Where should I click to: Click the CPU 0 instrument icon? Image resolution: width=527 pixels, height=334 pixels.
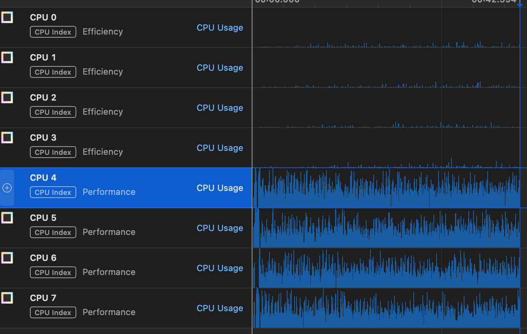[x=7, y=17]
